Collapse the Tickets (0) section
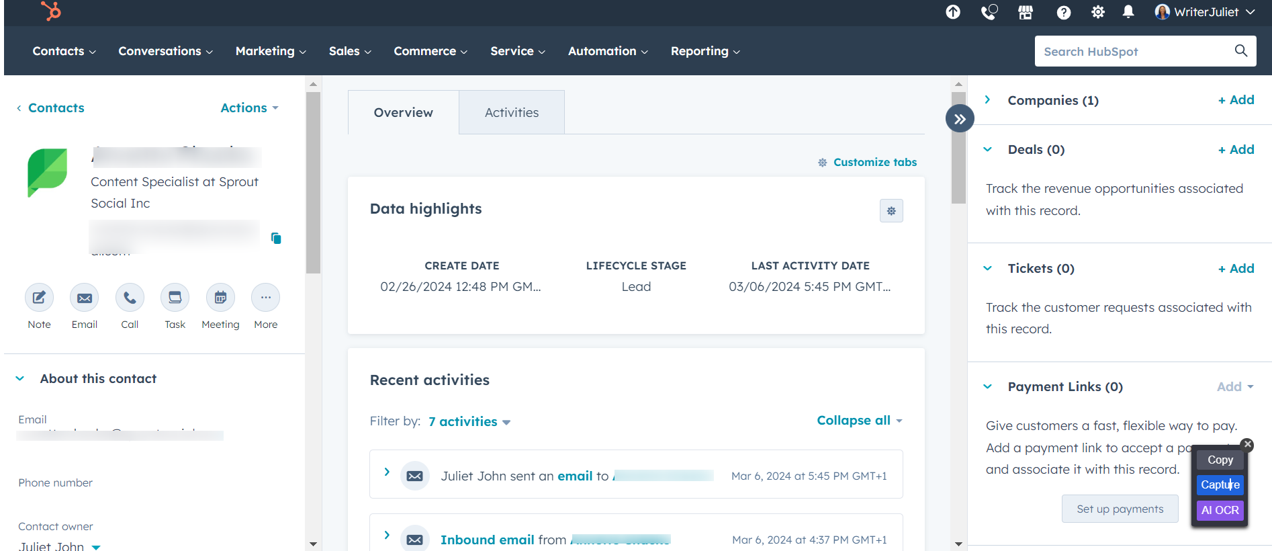The height and width of the screenshot is (551, 1272). click(x=987, y=268)
